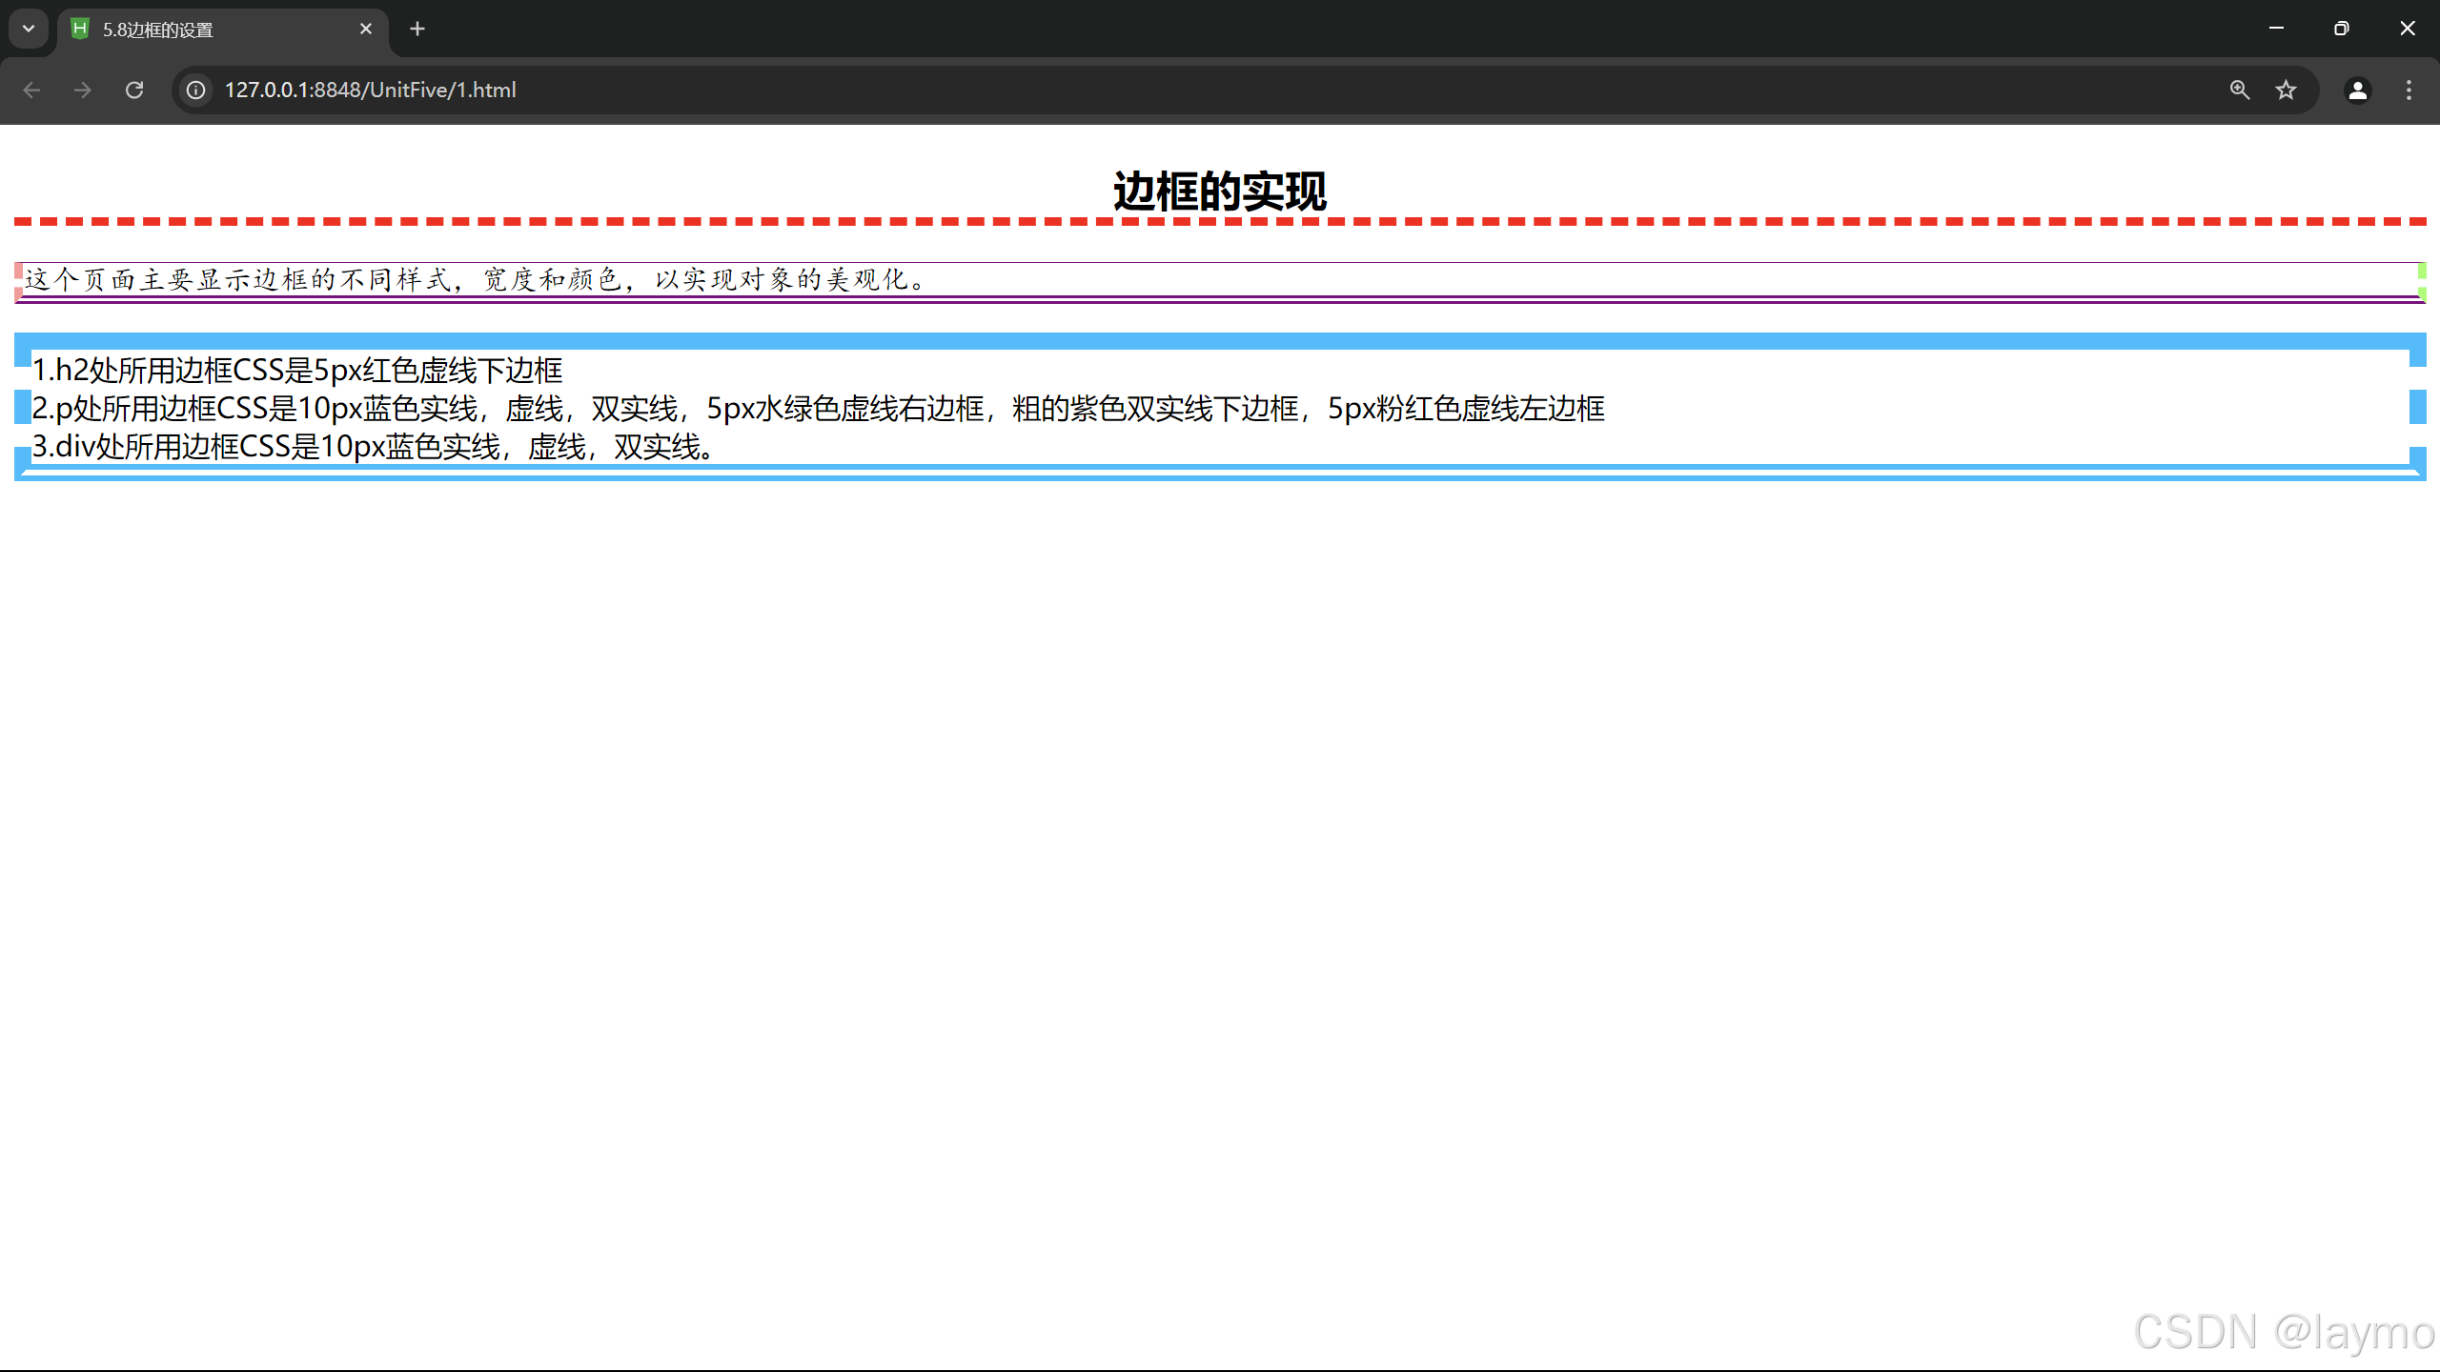Expand the tab search dropdown
Image resolution: width=2440 pixels, height=1372 pixels.
tap(29, 29)
